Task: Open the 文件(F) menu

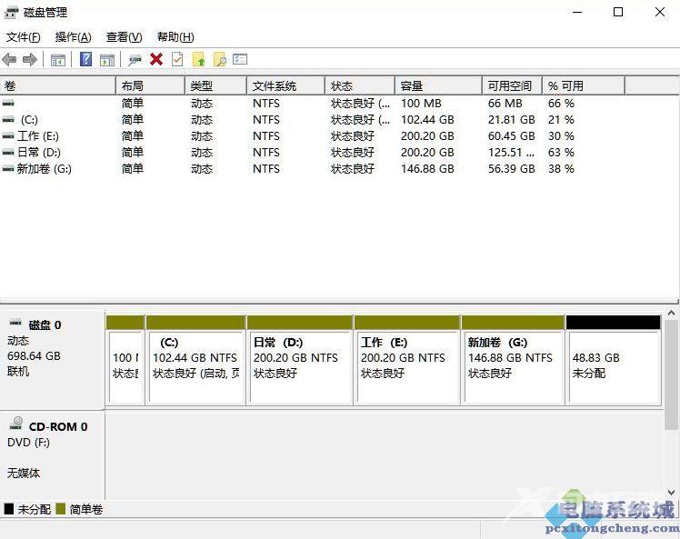Action: 23,37
